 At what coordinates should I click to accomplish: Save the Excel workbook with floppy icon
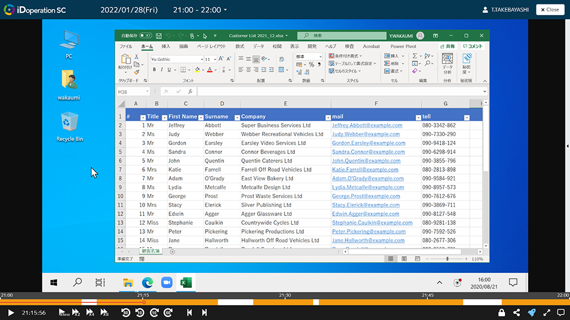(159, 36)
